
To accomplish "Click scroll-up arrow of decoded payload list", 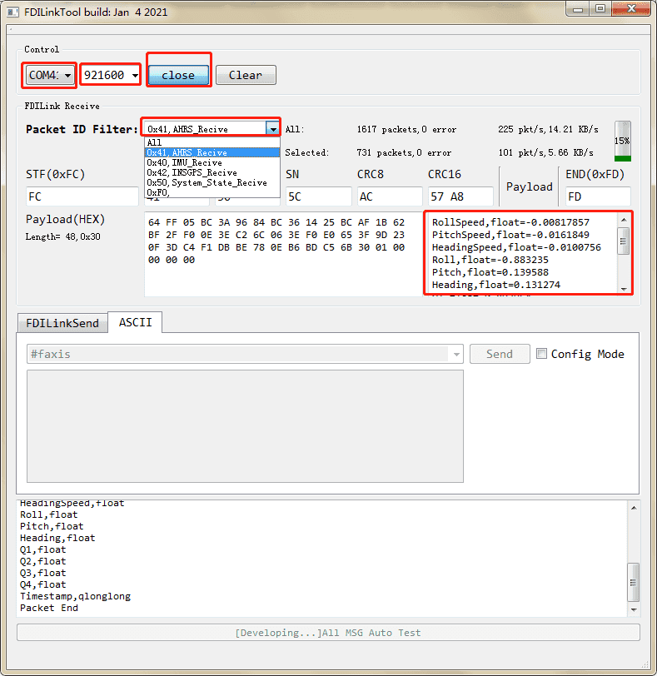I will point(624,220).
